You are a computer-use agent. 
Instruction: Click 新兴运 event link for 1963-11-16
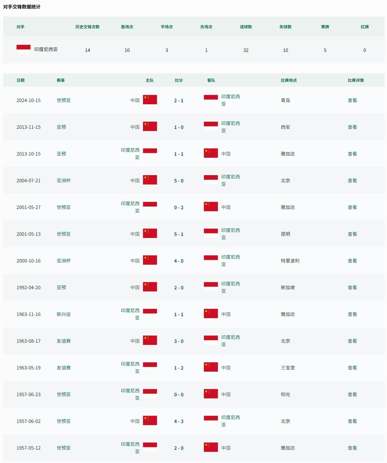tap(64, 314)
